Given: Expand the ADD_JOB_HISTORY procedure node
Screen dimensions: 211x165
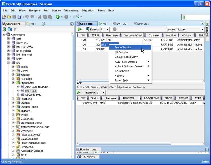Looking at the screenshot, I should tap(18, 87).
